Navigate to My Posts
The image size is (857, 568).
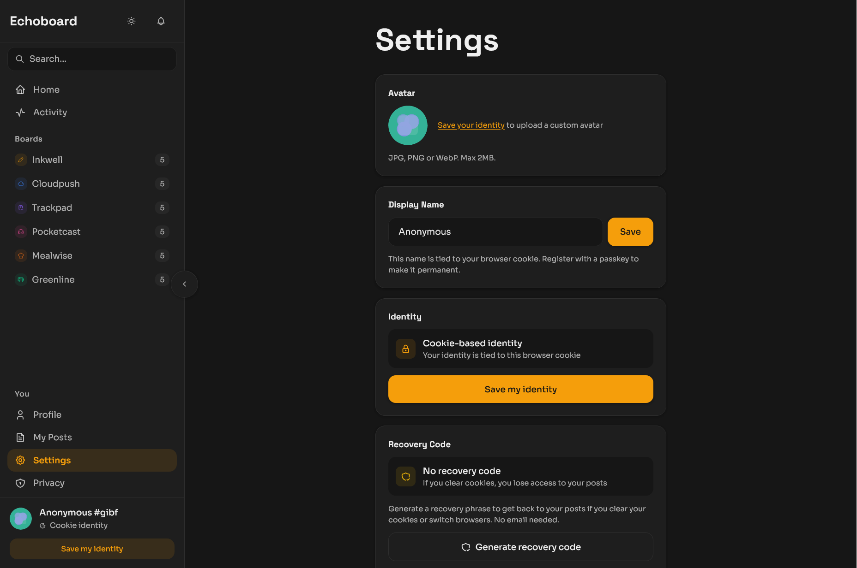point(52,437)
